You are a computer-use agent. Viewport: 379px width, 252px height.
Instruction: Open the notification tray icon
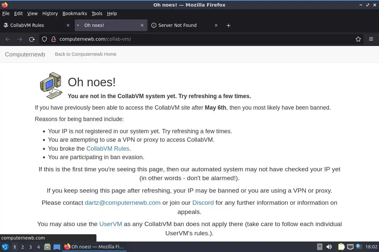pyautogui.click(x=359, y=246)
